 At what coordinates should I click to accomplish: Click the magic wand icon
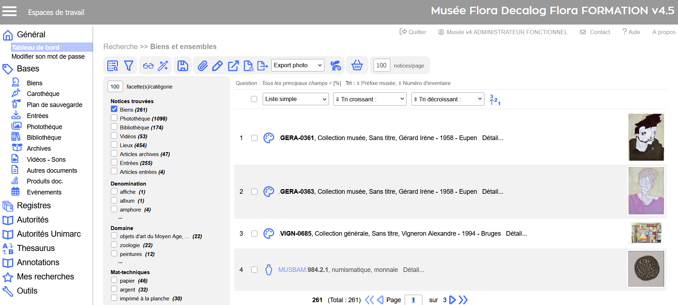pos(163,66)
